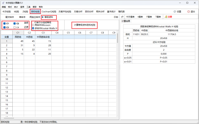Click the red power exit icon
The width and height of the screenshot is (199, 124).
pyautogui.click(x=188, y=12)
